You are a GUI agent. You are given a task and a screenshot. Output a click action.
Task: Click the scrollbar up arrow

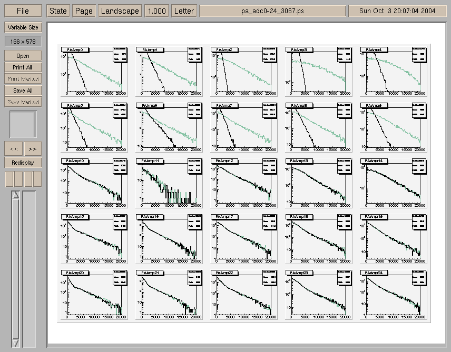coord(15,195)
